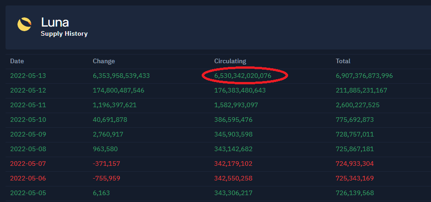Click total value 6,907,376,873,996
Viewport: 431px width, 202px height.
click(x=364, y=76)
